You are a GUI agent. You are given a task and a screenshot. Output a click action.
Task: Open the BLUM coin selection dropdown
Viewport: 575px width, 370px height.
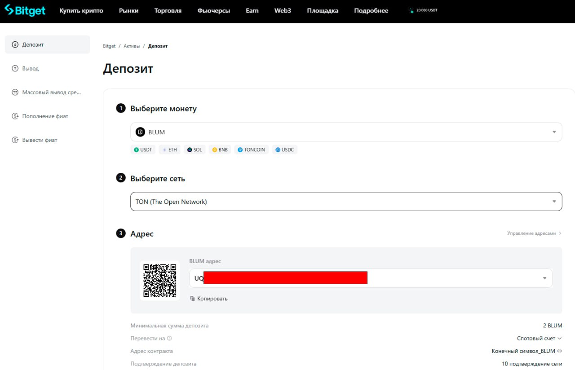(346, 132)
